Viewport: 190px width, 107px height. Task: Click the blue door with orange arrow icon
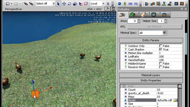point(147,4)
